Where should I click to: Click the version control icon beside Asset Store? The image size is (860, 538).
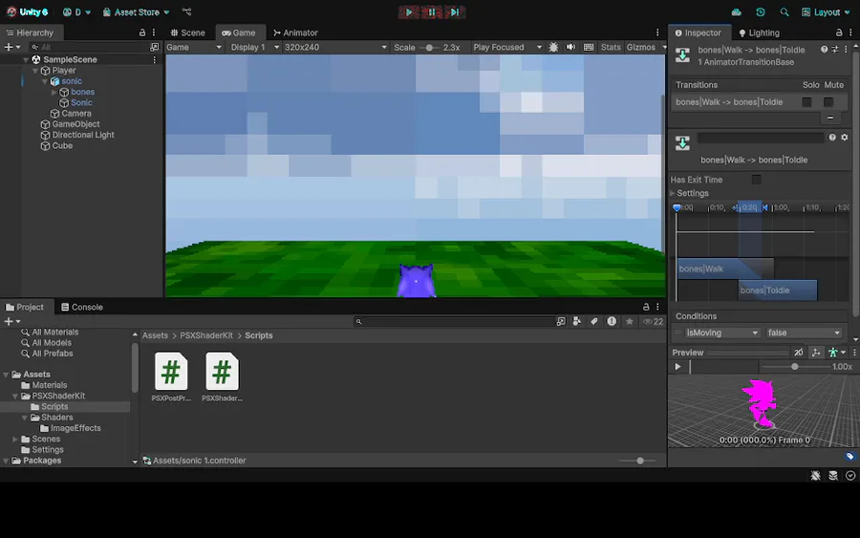(186, 12)
